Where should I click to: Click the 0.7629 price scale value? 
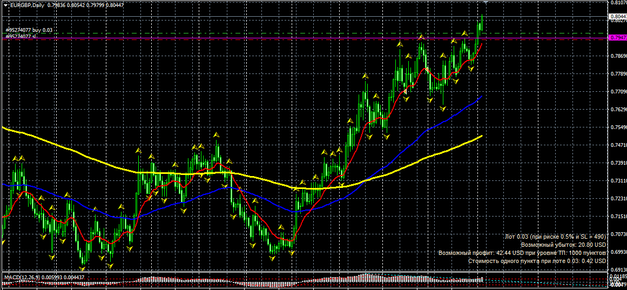point(618,109)
